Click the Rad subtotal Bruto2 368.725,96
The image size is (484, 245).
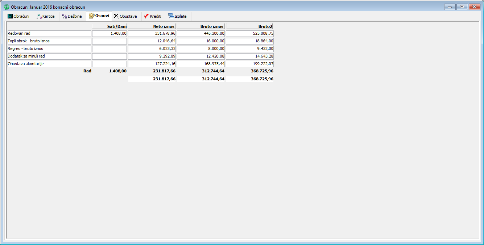click(262, 71)
